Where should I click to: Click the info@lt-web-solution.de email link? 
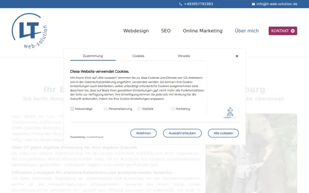(x=277, y=4)
